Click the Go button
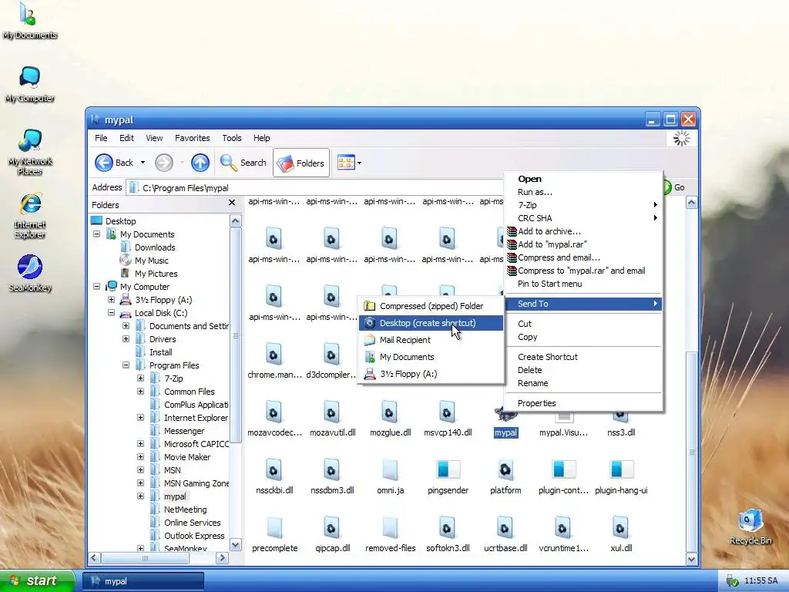Viewport: 789px width, 592px height. pyautogui.click(x=674, y=187)
